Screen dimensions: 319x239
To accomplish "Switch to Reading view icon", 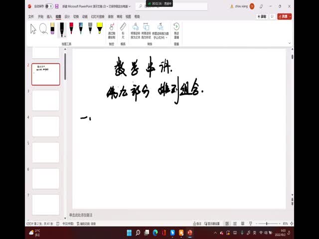I will [243, 224].
